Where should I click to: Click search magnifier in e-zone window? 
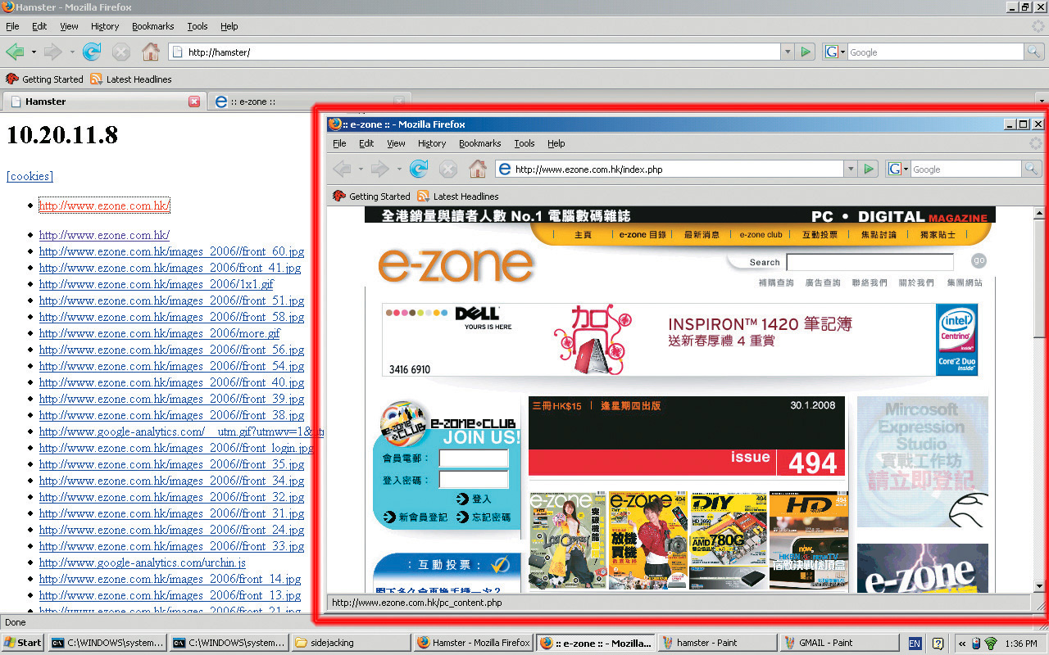(1032, 169)
